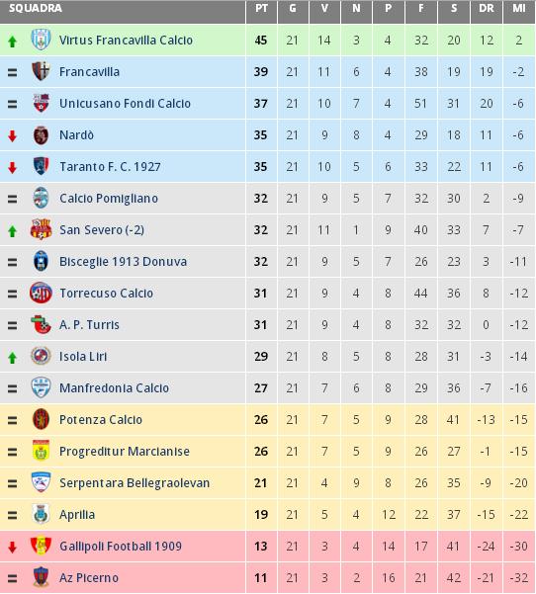Click the Progreditur Marcianise yellow crest
This screenshot has height=594, width=536.
(41, 451)
